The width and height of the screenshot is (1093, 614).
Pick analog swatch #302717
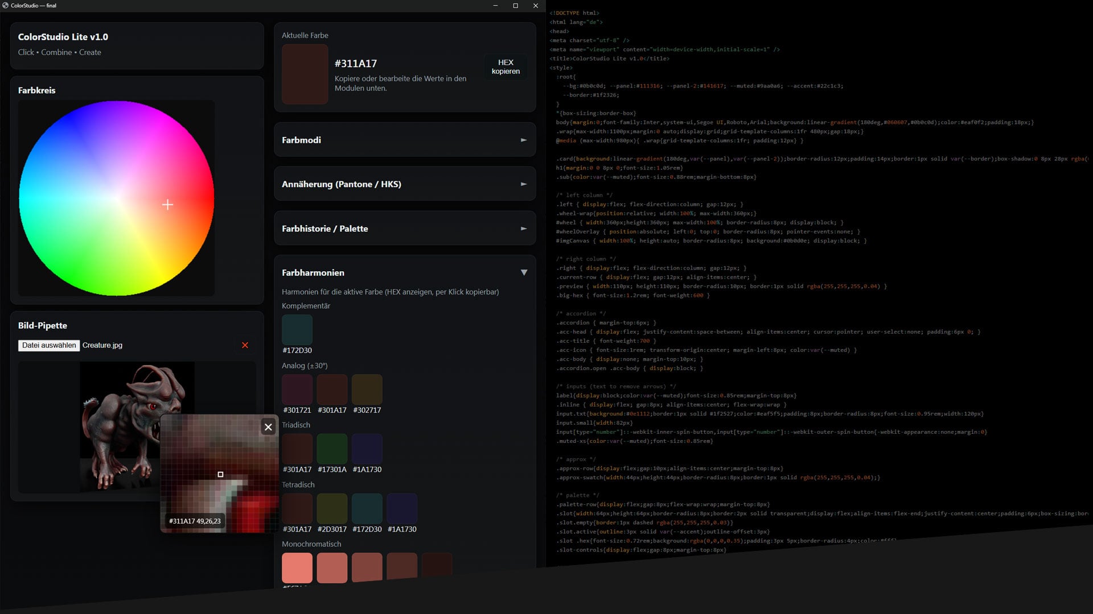pos(367,389)
